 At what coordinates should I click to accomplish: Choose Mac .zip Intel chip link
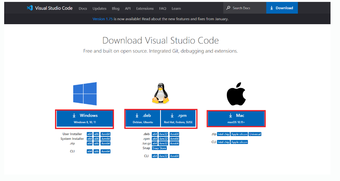[224, 134]
